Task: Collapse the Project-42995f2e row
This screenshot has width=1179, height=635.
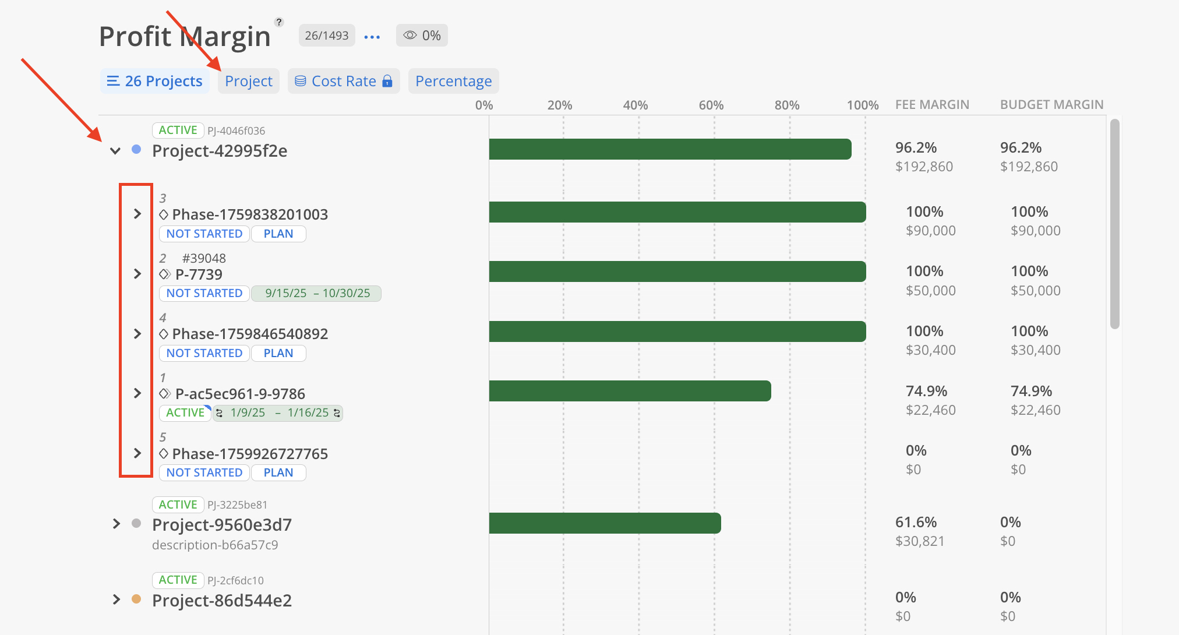Action: (x=115, y=151)
